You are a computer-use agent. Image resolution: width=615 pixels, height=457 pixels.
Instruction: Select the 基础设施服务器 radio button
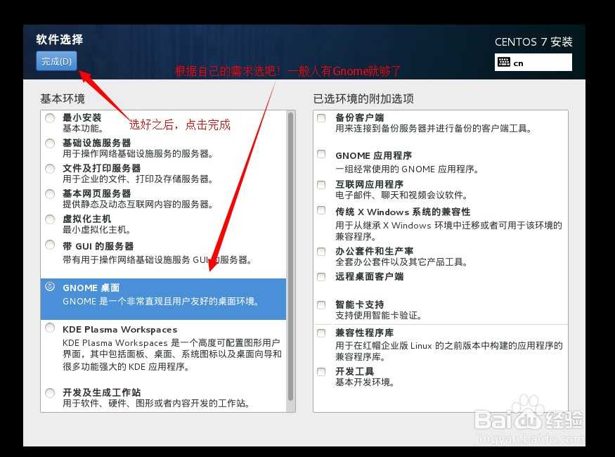click(x=50, y=143)
